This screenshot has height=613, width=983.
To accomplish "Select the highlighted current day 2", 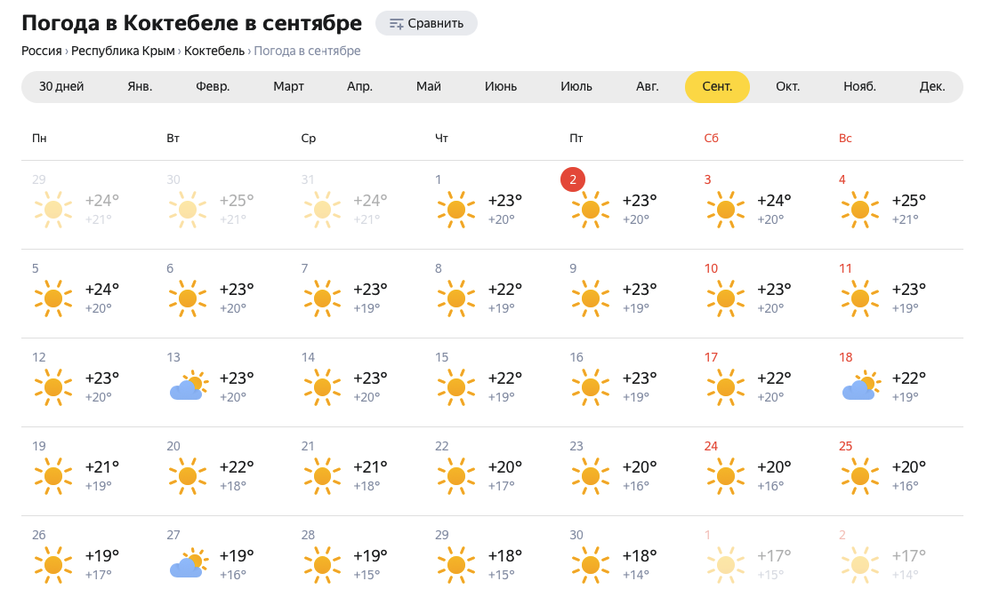I will pos(573,179).
